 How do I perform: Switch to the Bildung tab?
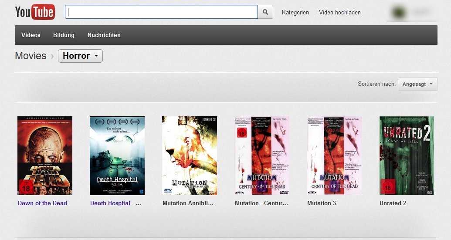click(64, 35)
